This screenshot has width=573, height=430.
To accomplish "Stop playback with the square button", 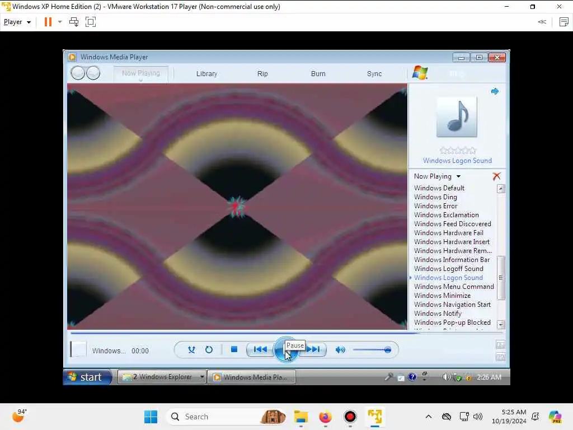I will coord(234,349).
